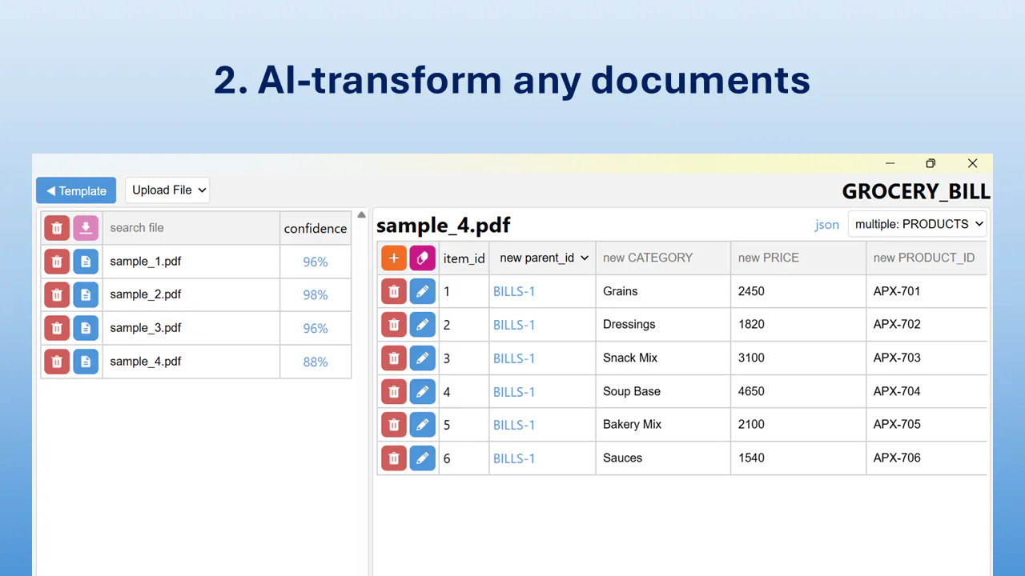Edit the Sauces row with pencil icon
Image resolution: width=1025 pixels, height=576 pixels.
coord(423,458)
